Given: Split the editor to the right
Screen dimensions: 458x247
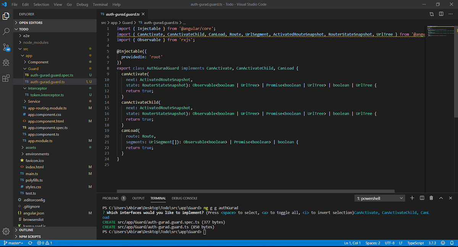Looking at the screenshot, I should click(x=441, y=14).
